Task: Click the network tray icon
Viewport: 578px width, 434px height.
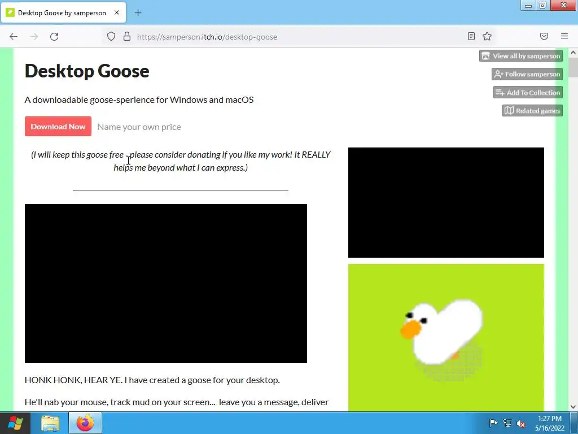Action: click(507, 423)
